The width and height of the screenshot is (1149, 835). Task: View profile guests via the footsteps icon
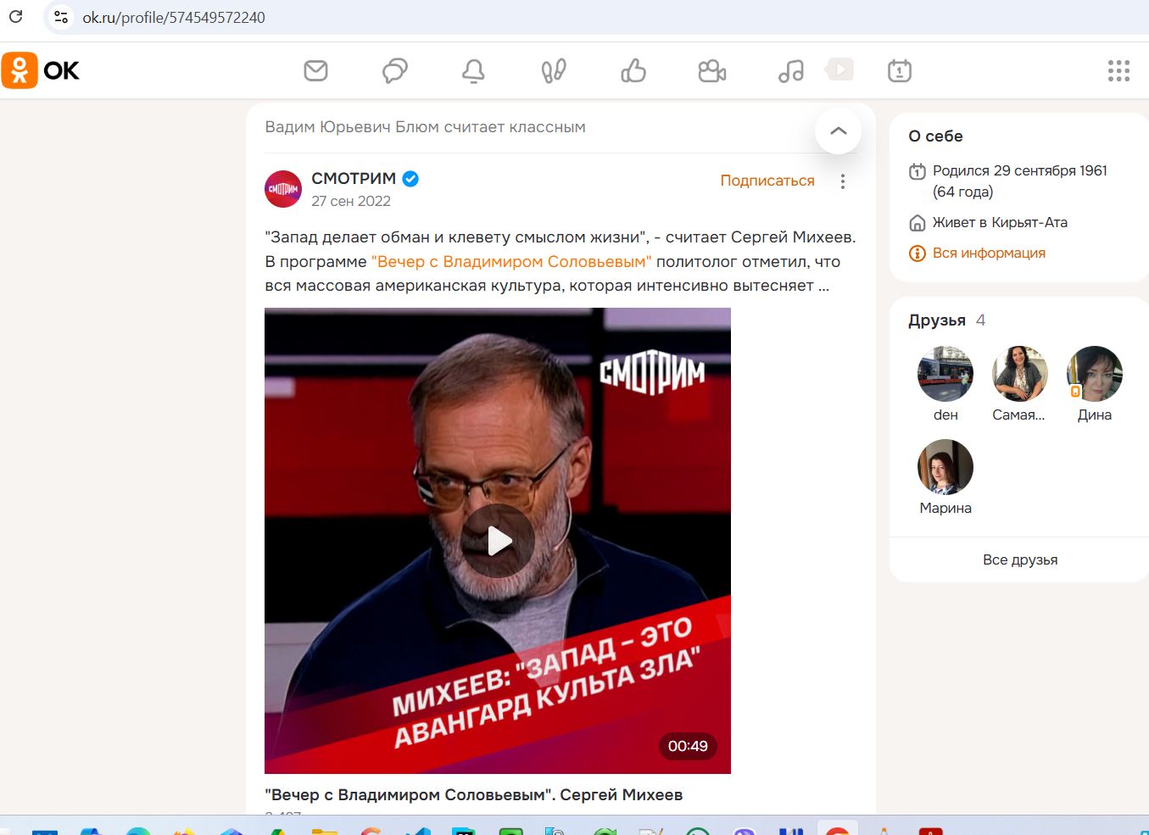553,71
